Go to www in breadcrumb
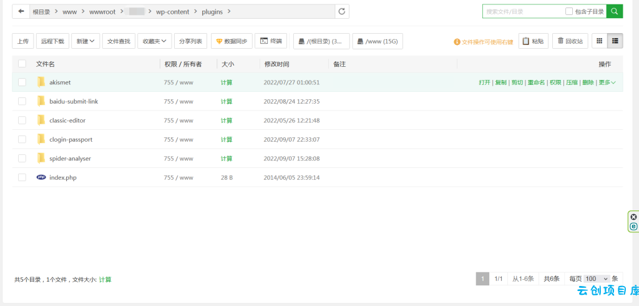 (x=69, y=12)
